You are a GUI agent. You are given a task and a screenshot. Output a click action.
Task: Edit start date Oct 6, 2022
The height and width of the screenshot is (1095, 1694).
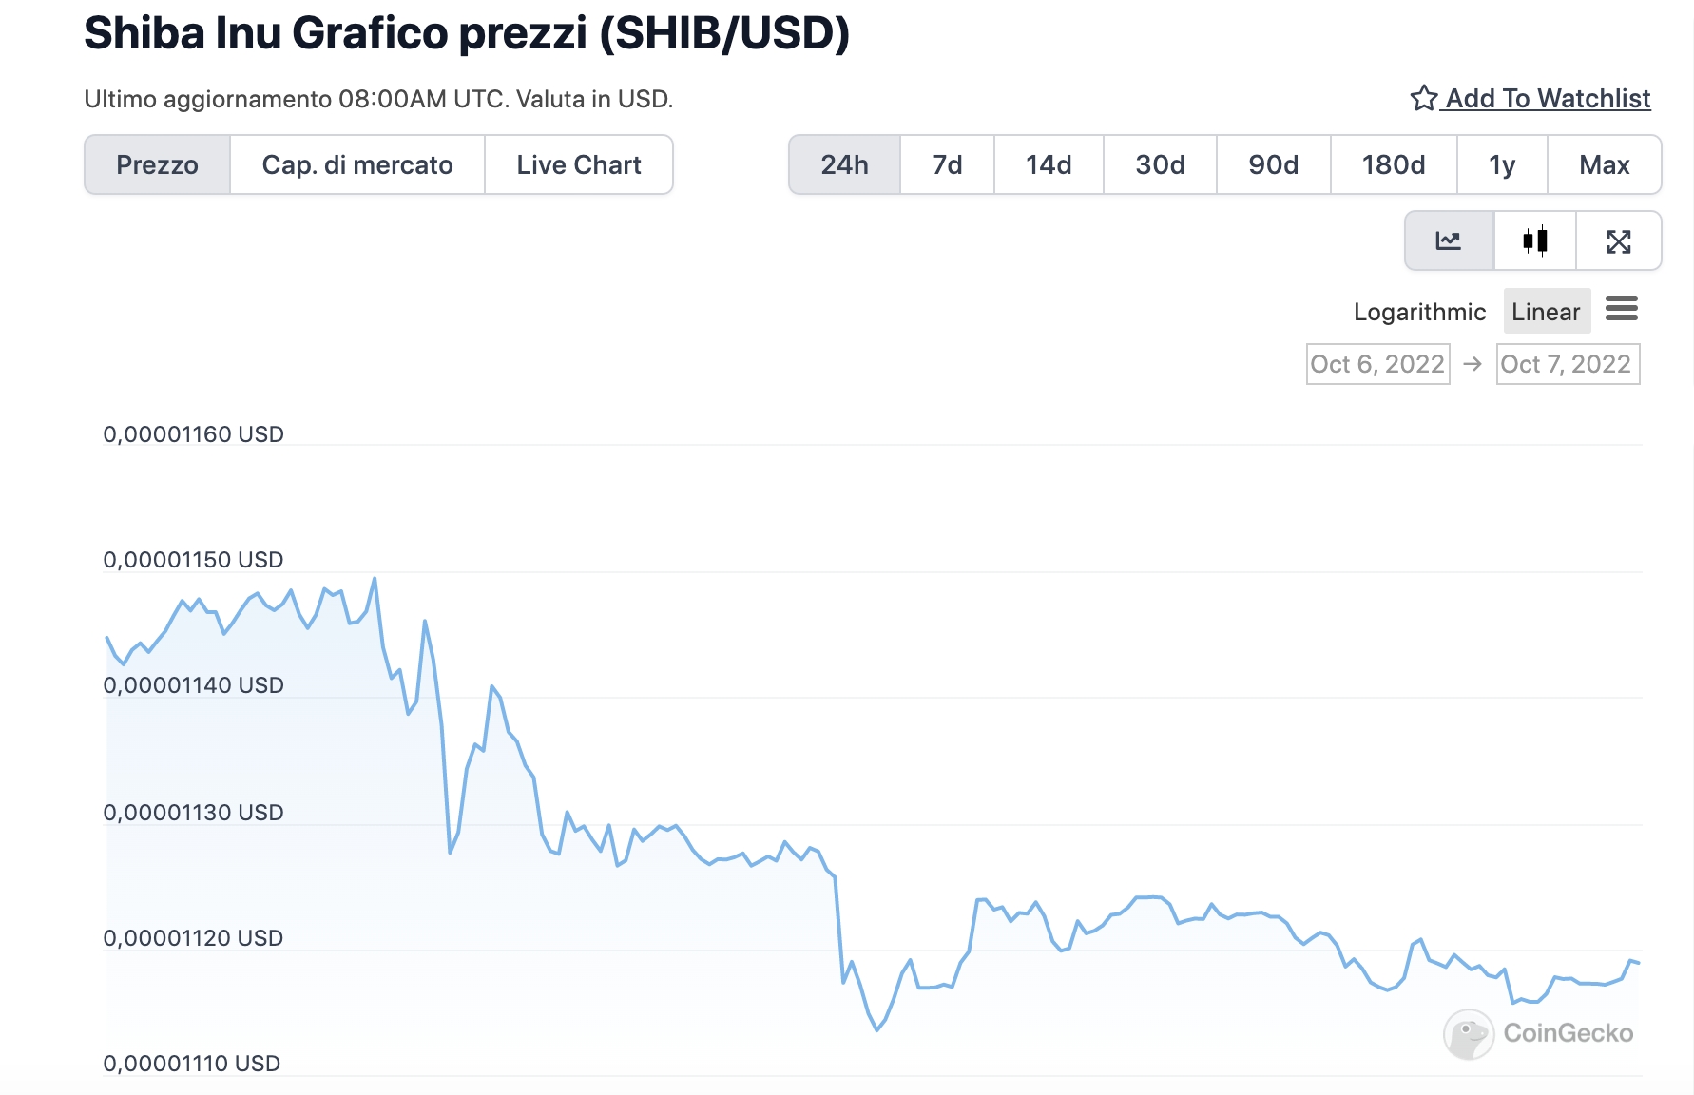(1378, 364)
